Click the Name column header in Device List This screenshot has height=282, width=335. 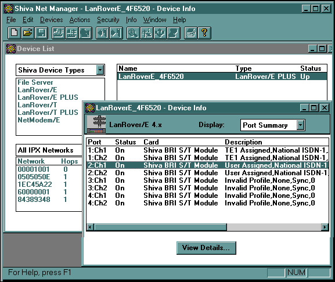[128, 68]
